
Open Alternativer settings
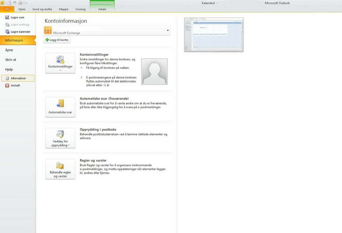click(x=18, y=78)
